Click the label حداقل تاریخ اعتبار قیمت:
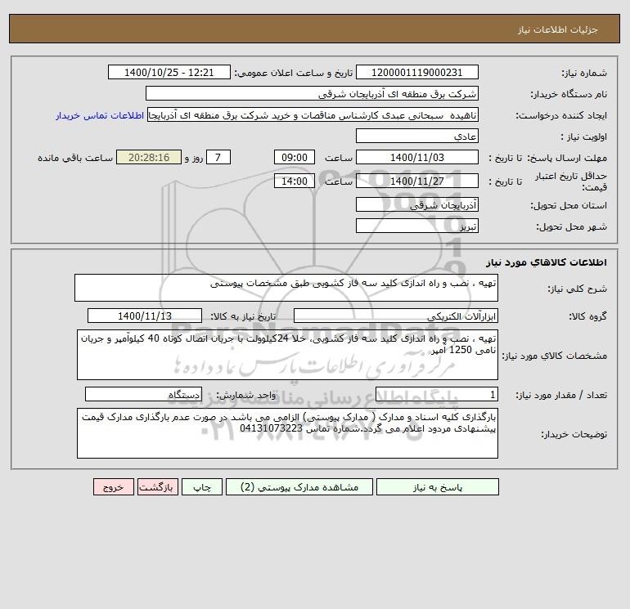The width and height of the screenshot is (630, 609). click(x=571, y=181)
